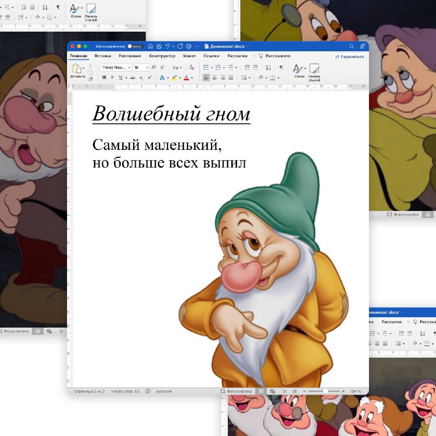The height and width of the screenshot is (436, 436).
Task: Toggle bold (Ж) formatting
Action: click(x=104, y=78)
